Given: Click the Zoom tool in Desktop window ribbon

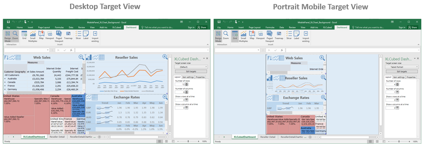Looking at the screenshot, I should (x=15, y=36).
